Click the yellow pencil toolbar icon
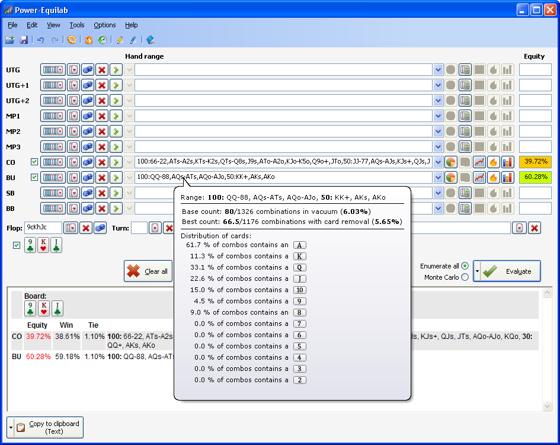Screen dimensions: 560x445 [x=120, y=40]
